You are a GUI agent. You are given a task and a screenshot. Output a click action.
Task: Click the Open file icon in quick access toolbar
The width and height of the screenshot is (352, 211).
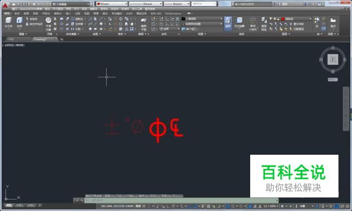coord(18,4)
